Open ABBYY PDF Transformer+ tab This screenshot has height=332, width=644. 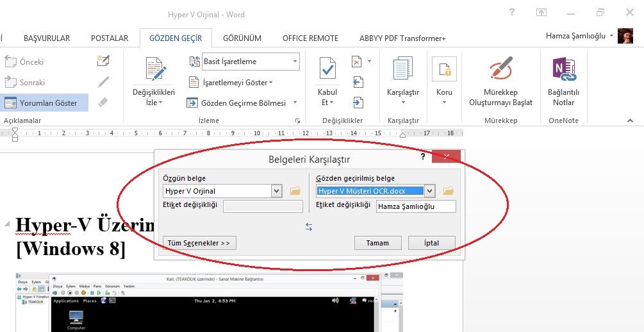(x=402, y=38)
